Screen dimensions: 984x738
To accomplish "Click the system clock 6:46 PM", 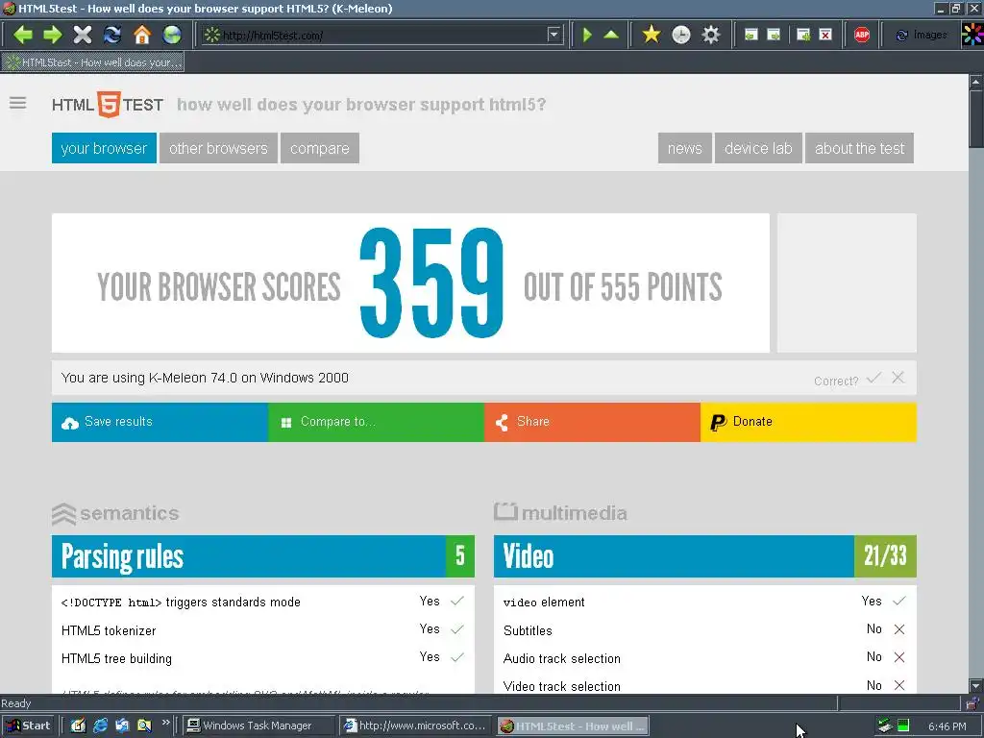I will [x=947, y=726].
